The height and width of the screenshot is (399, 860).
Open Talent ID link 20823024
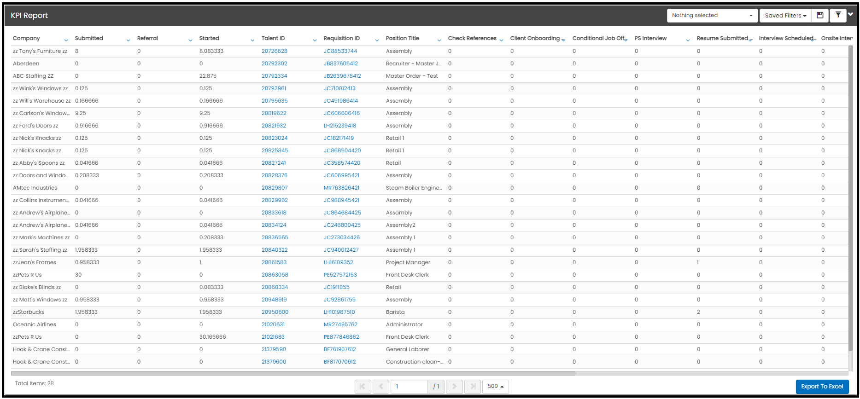click(275, 138)
